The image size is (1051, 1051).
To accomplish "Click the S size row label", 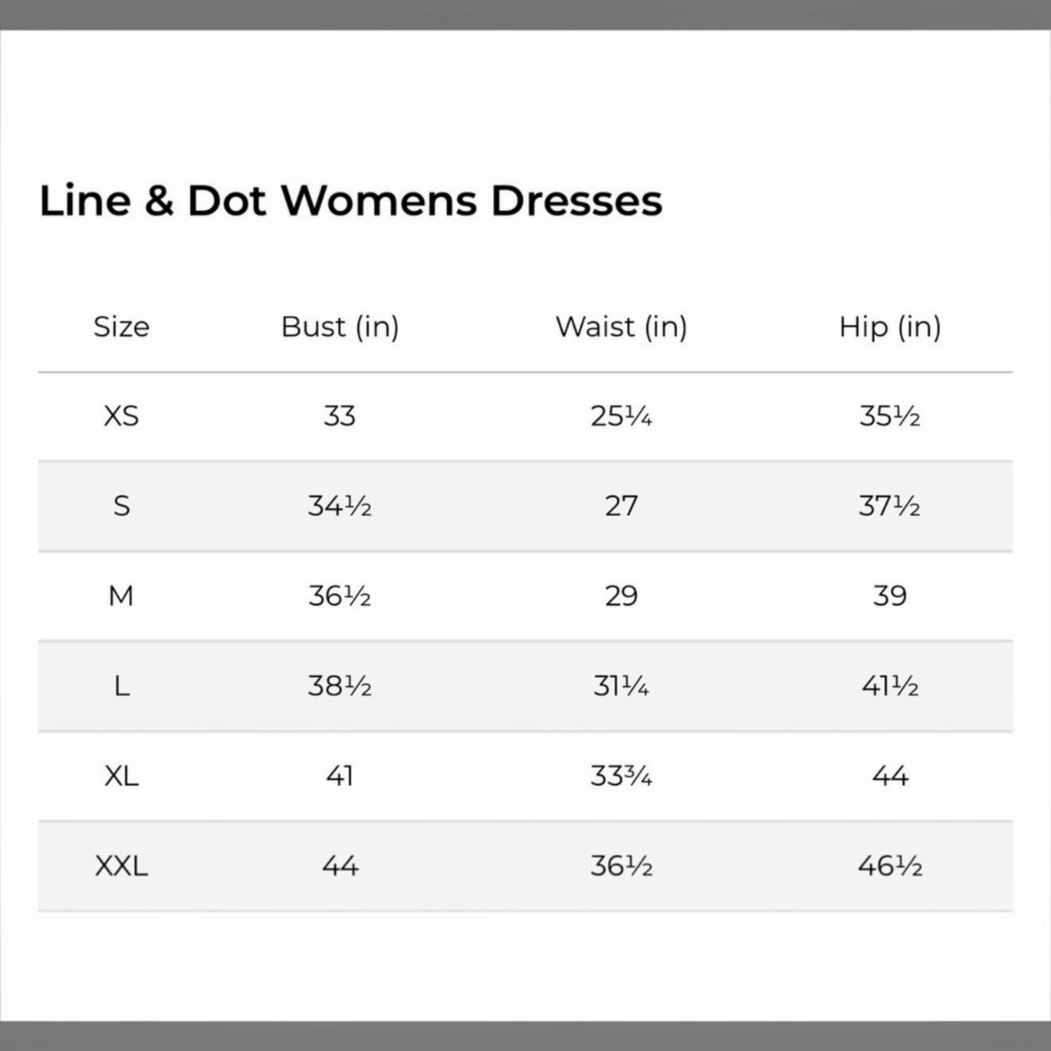I will coord(122,506).
